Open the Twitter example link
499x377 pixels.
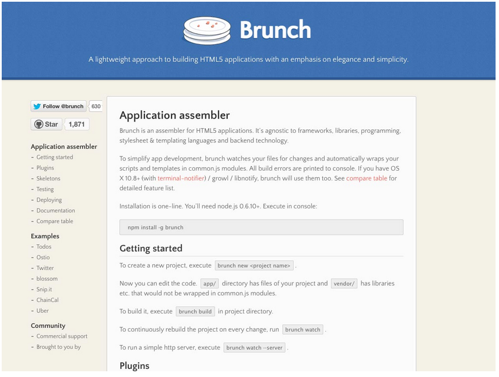[x=45, y=268]
